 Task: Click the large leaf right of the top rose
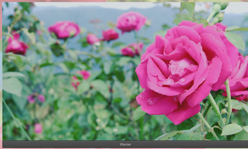235,40
